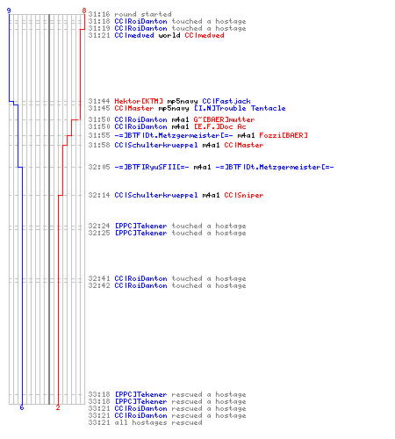Image resolution: width=395 pixels, height=439 pixels.
Task: Click CC|Sniper victim name at 32:14
Action: (244, 195)
